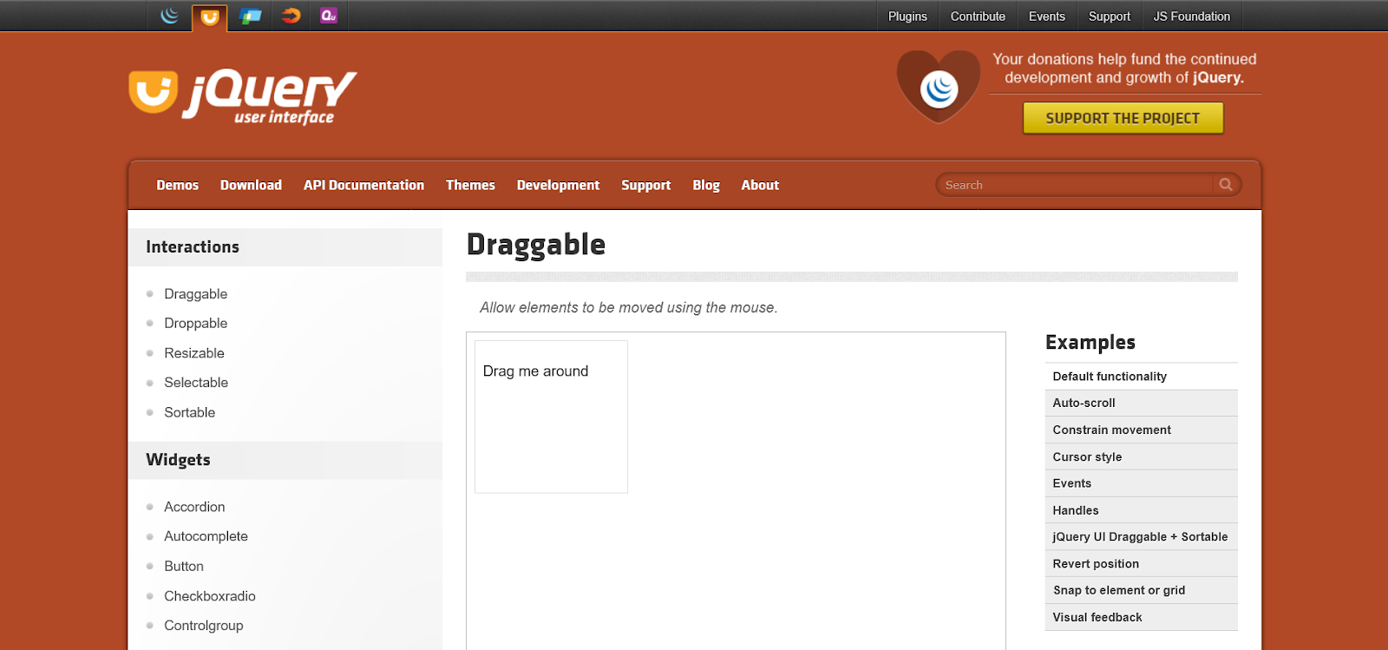Select Sortable in Interactions sidebar
Screen dimensions: 1388x650
(190, 413)
